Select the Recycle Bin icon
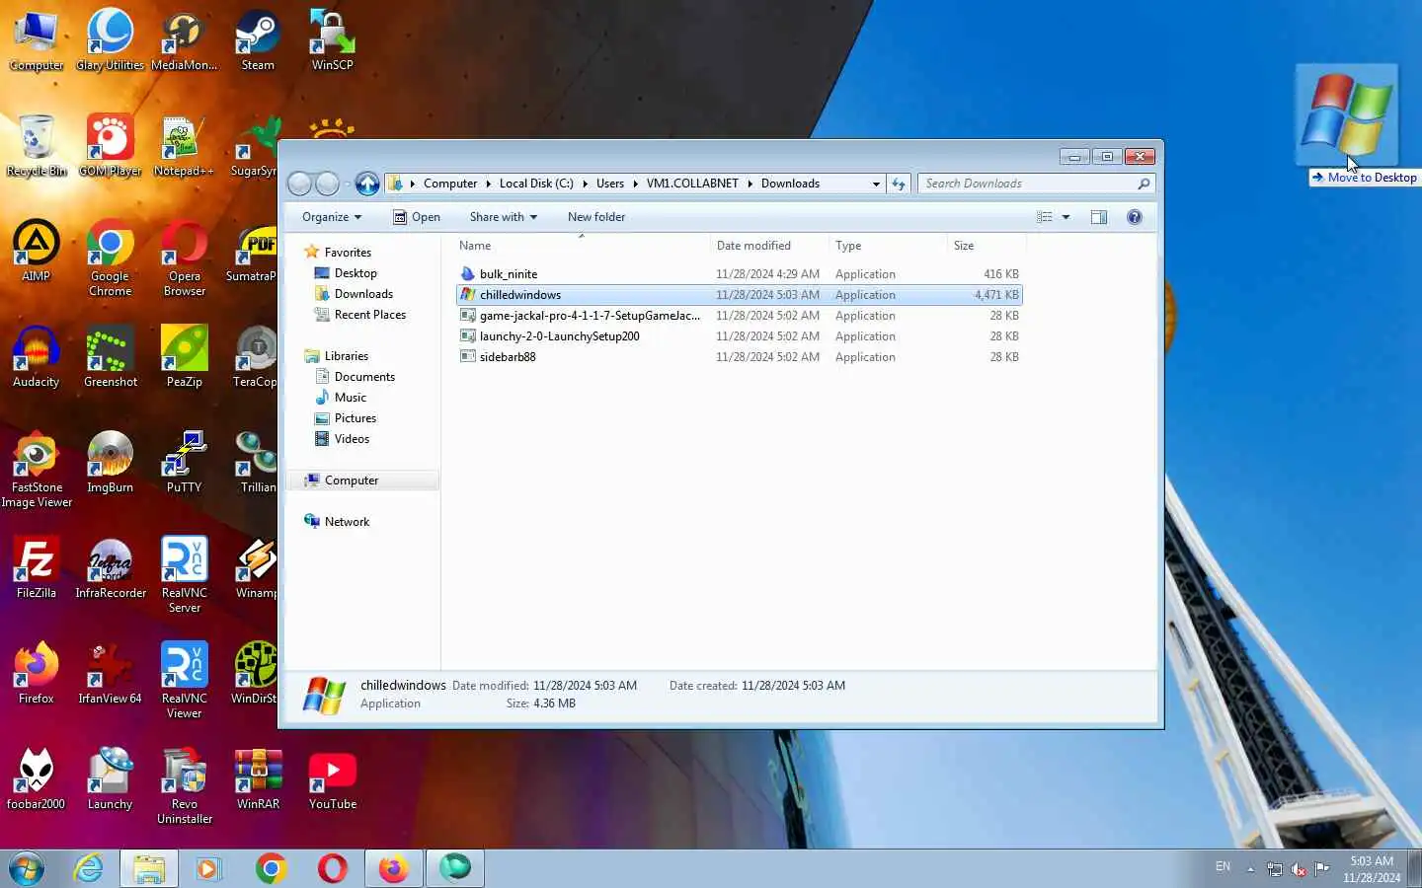Viewport: 1422px width, 888px height. click(37, 146)
